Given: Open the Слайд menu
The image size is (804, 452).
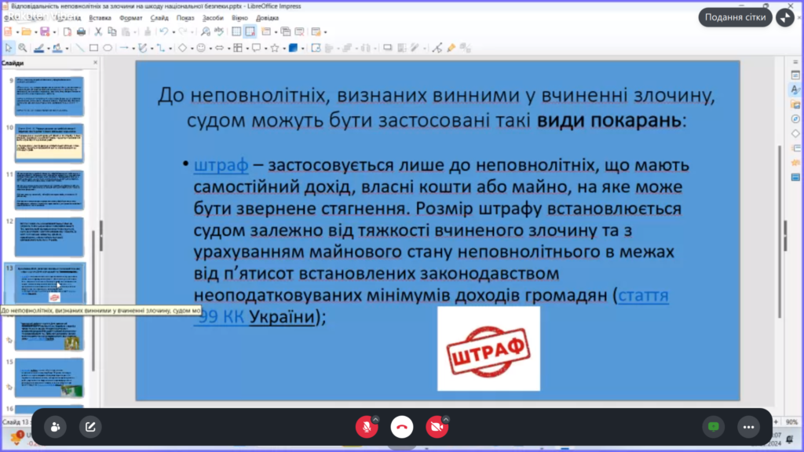Looking at the screenshot, I should pos(159,17).
